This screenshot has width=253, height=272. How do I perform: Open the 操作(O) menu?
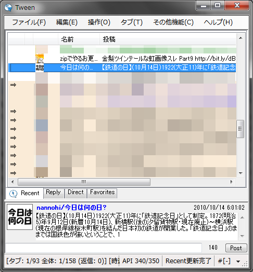point(99,22)
